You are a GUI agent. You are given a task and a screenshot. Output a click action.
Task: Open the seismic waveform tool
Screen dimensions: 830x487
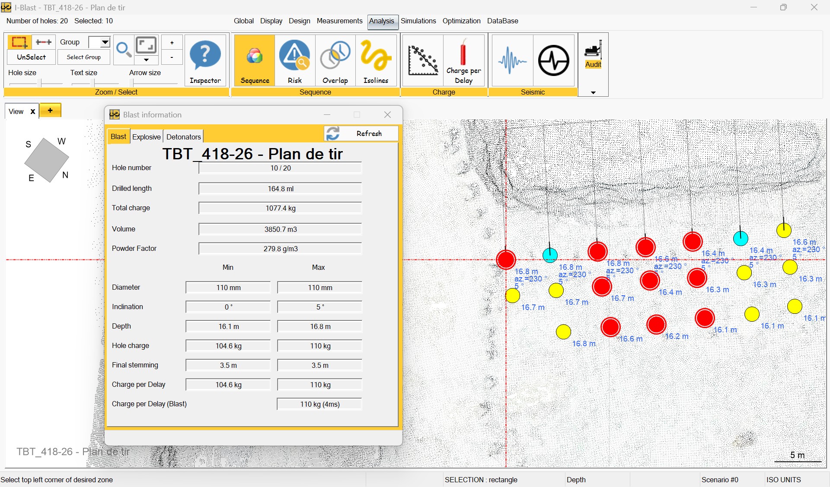(512, 60)
